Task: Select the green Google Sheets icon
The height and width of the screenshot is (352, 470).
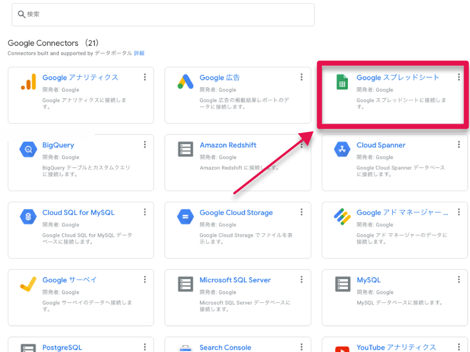Action: click(x=342, y=82)
